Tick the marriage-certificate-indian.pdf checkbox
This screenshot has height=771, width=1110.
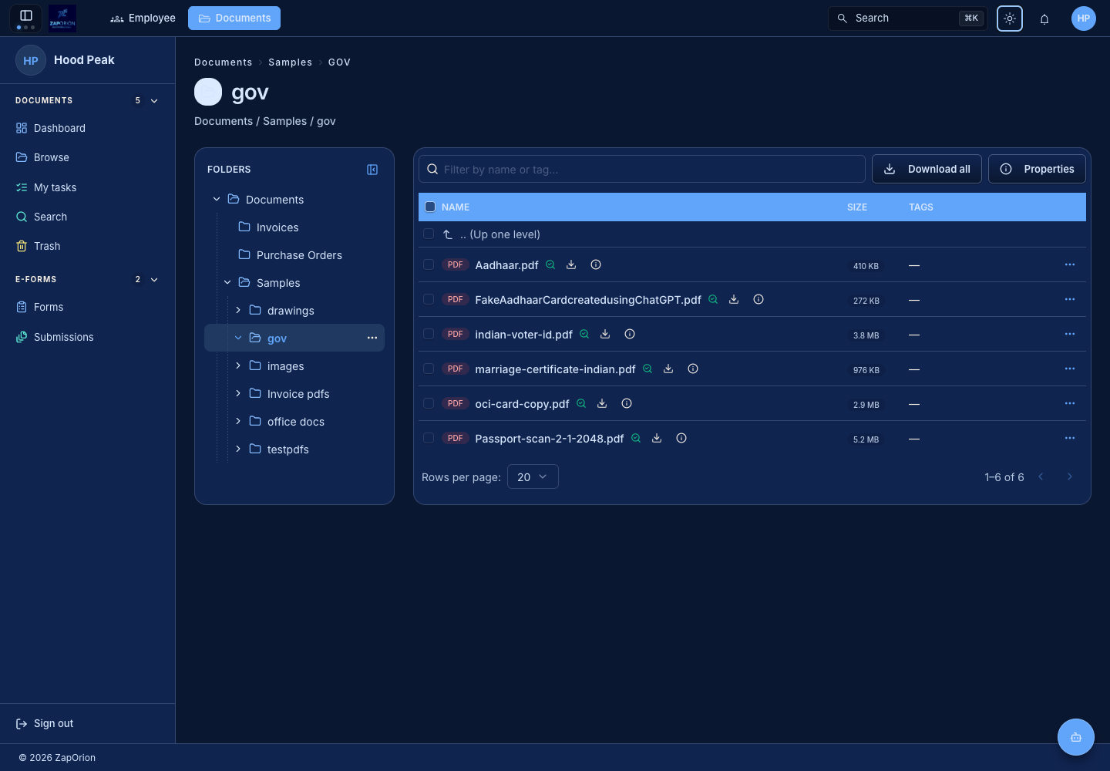(x=429, y=369)
